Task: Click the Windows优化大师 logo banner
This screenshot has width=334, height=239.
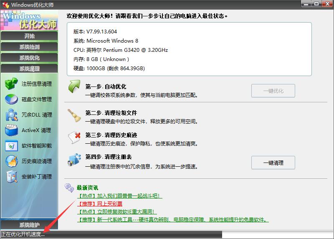Action: pos(29,20)
